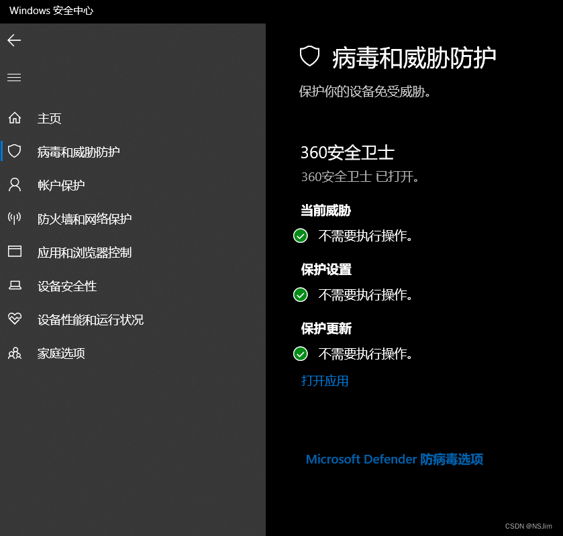Viewport: 563px width, 536px height.
Task: Click the 保护更新 heading
Action: point(326,329)
